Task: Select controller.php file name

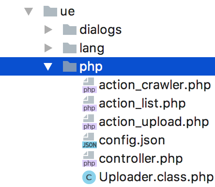Action: (140, 159)
